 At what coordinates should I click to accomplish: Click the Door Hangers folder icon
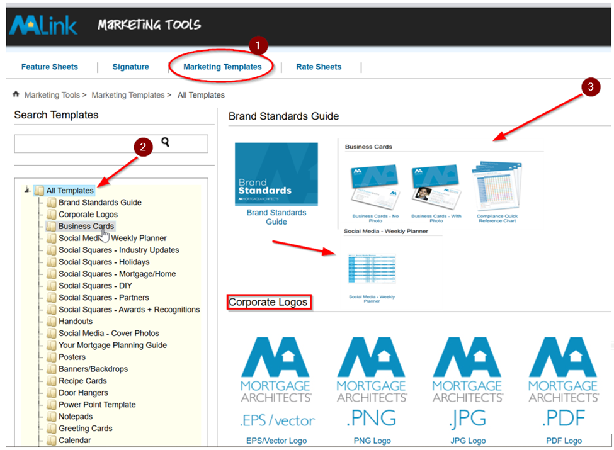[51, 393]
